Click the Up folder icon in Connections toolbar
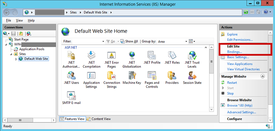The height and width of the screenshot is (131, 275). click(x=21, y=34)
